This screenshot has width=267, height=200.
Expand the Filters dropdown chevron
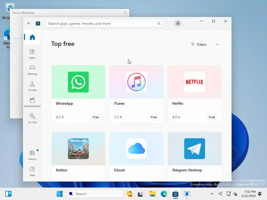(217, 44)
